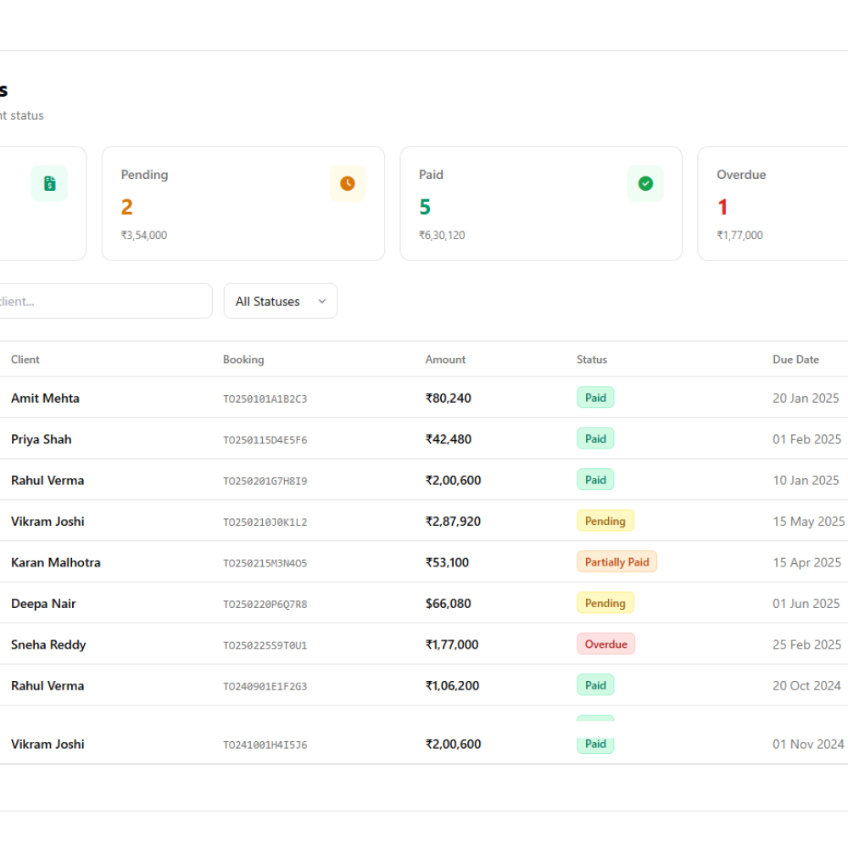Click booking code TO250101A1B2C3

(265, 399)
